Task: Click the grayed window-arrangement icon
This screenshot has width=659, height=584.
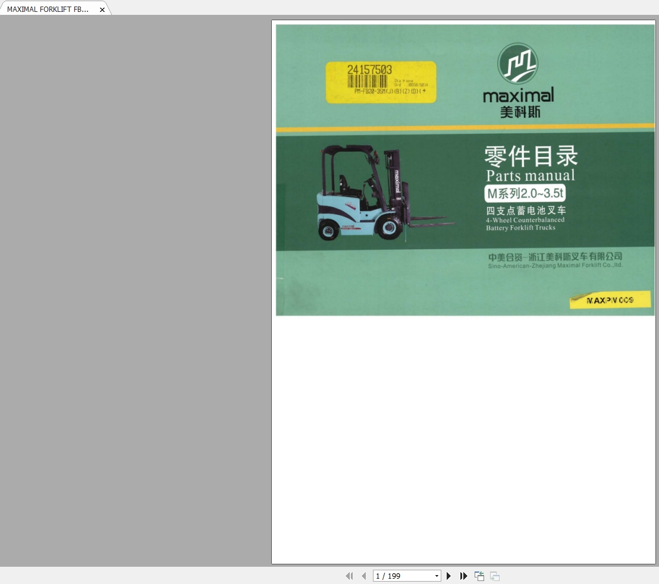Action: [494, 576]
